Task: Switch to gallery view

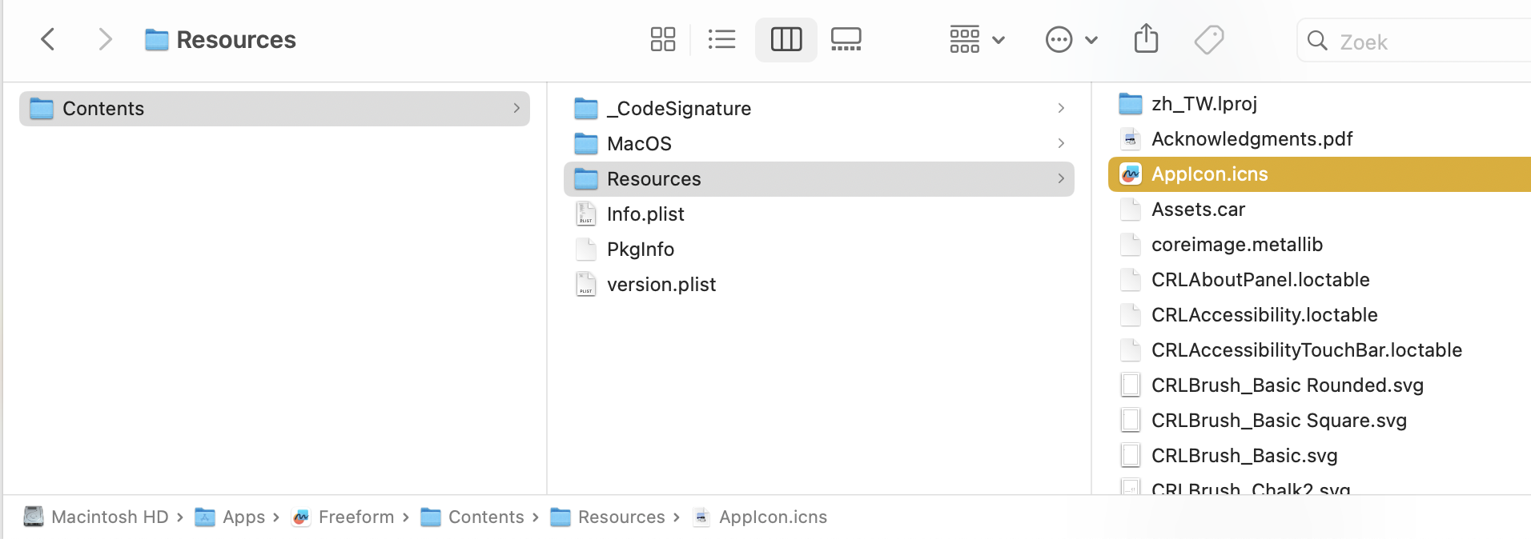Action: click(x=846, y=39)
